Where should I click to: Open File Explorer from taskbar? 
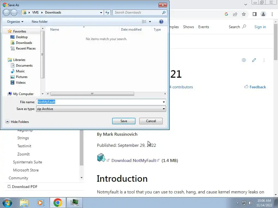pyautogui.click(x=24, y=203)
